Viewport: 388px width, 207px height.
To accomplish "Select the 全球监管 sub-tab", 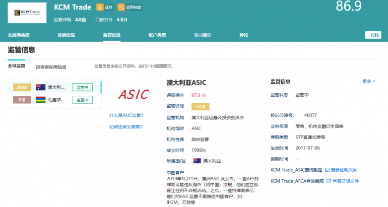I will point(16,66).
